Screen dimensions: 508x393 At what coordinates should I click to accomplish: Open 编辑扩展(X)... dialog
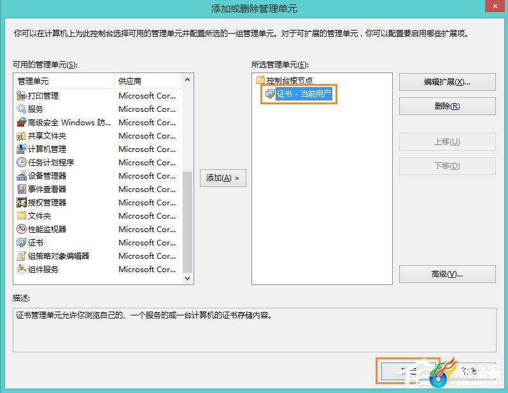447,82
